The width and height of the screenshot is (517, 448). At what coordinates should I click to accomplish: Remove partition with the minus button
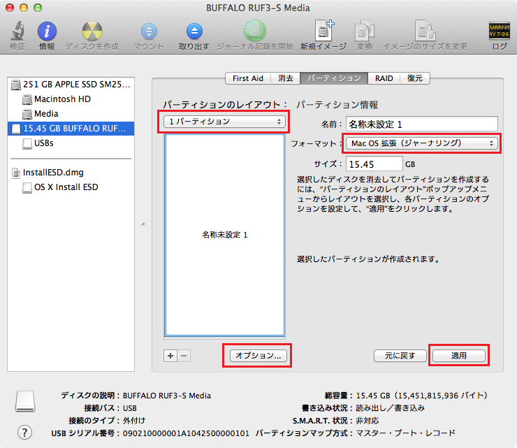[184, 356]
